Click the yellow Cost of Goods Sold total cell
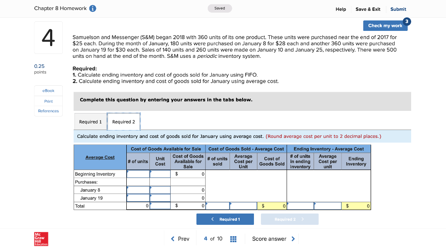Screen dimensions: 446x247 [x=272, y=206]
